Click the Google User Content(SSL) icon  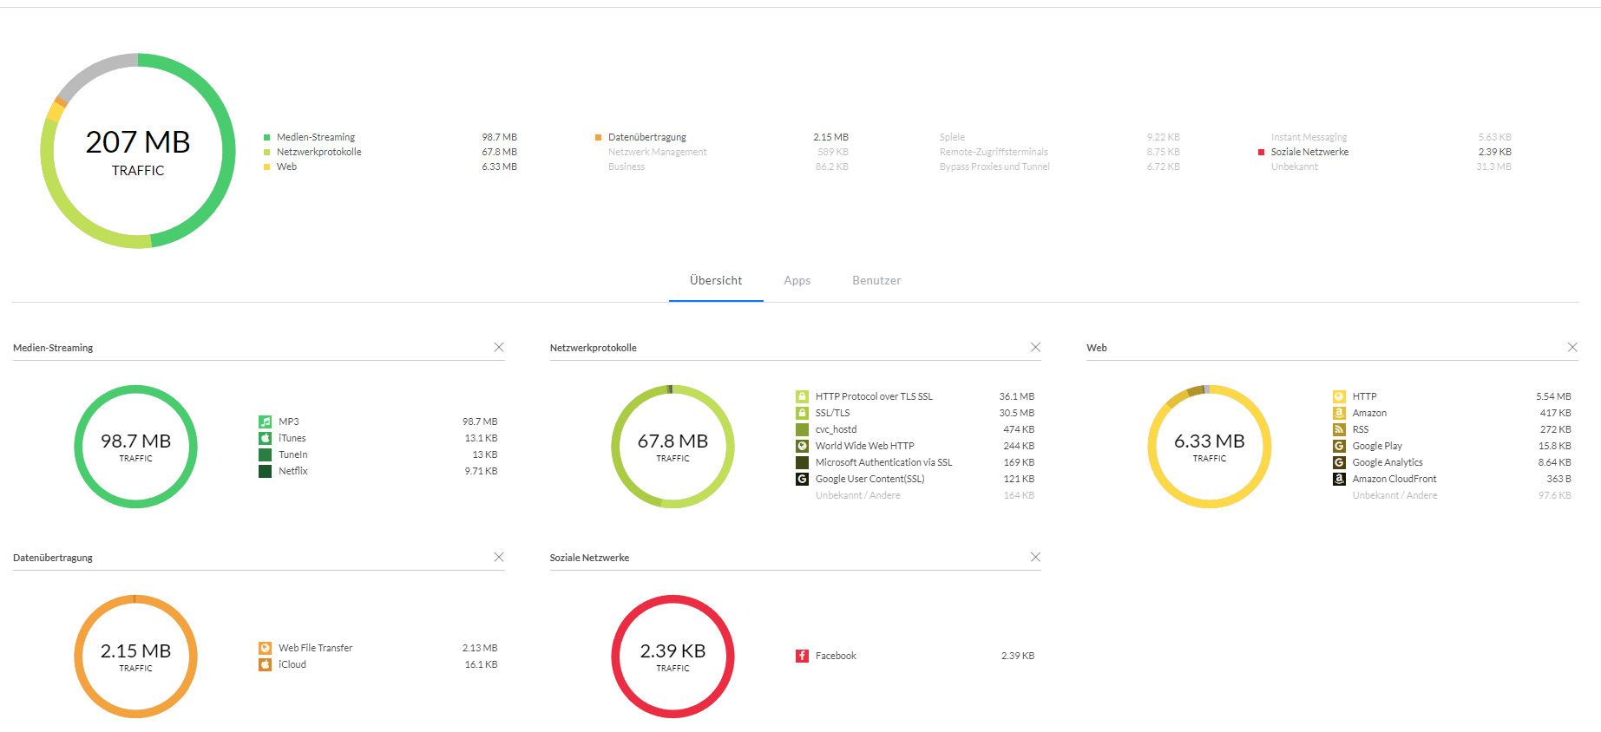tap(802, 479)
